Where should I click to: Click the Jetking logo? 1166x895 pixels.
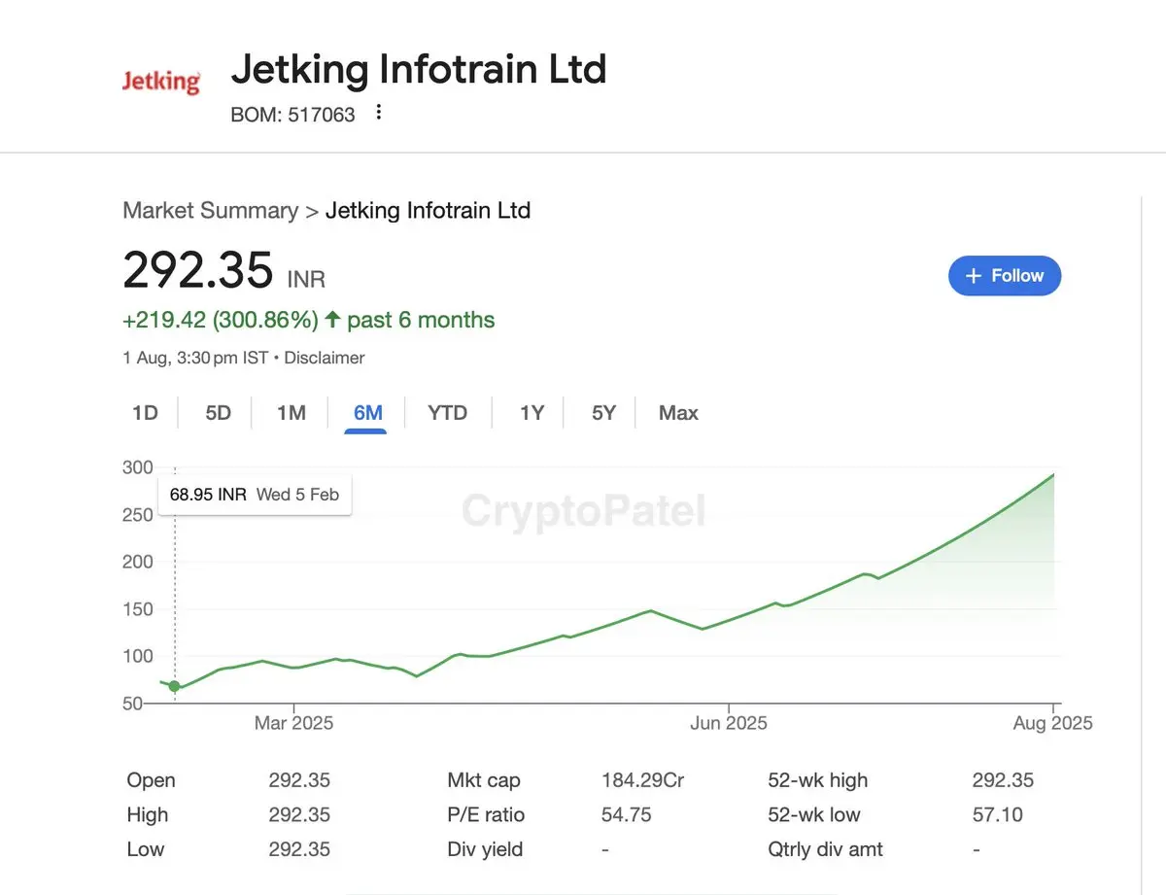[161, 82]
